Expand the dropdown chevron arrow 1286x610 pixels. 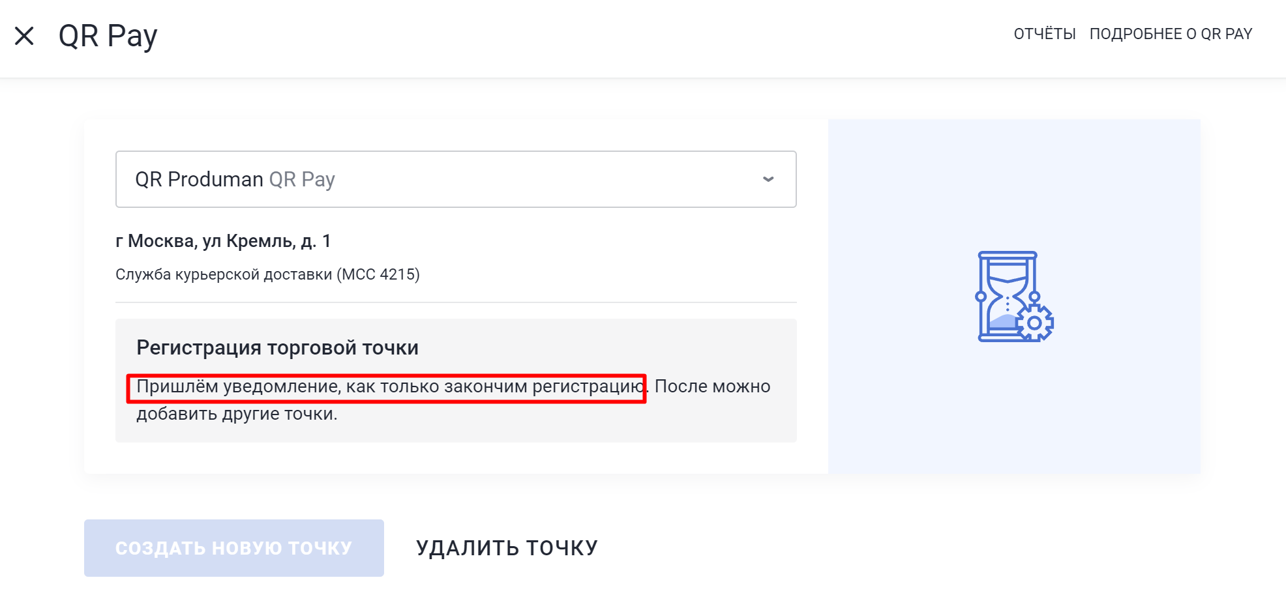(768, 179)
